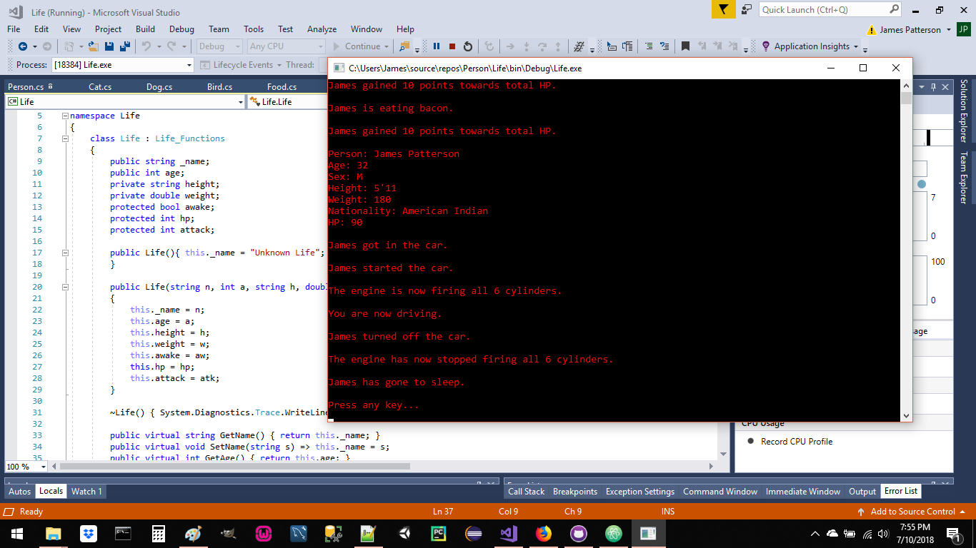Open Unity from the taskbar
The image size is (976, 548).
coord(404,533)
